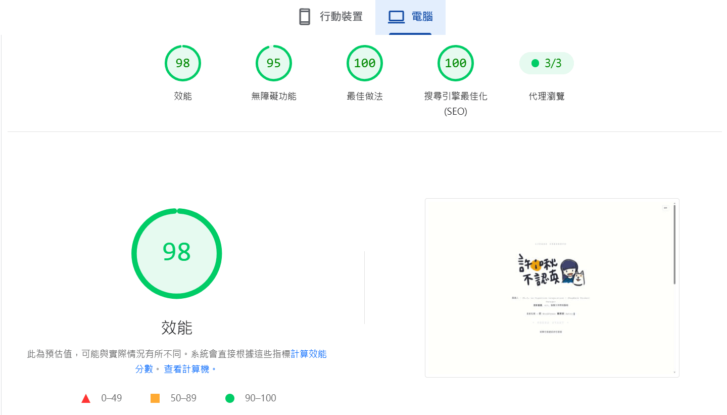Click the orange square 50–89 legend icon
The height and width of the screenshot is (415, 727).
[x=155, y=398]
